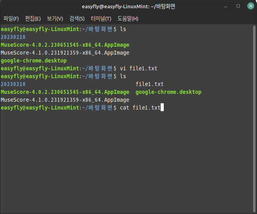Click file1.txt in the second ls output
This screenshot has width=257, height=214.
[150, 84]
